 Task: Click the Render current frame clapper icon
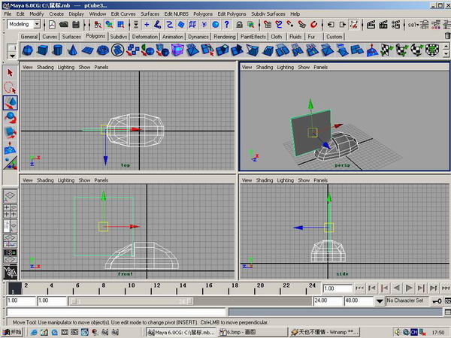[x=371, y=25]
